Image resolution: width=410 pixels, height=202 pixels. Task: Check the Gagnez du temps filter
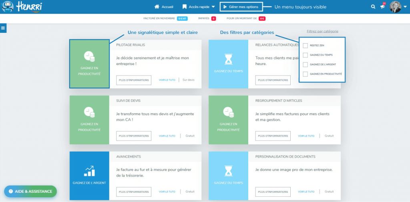305,55
